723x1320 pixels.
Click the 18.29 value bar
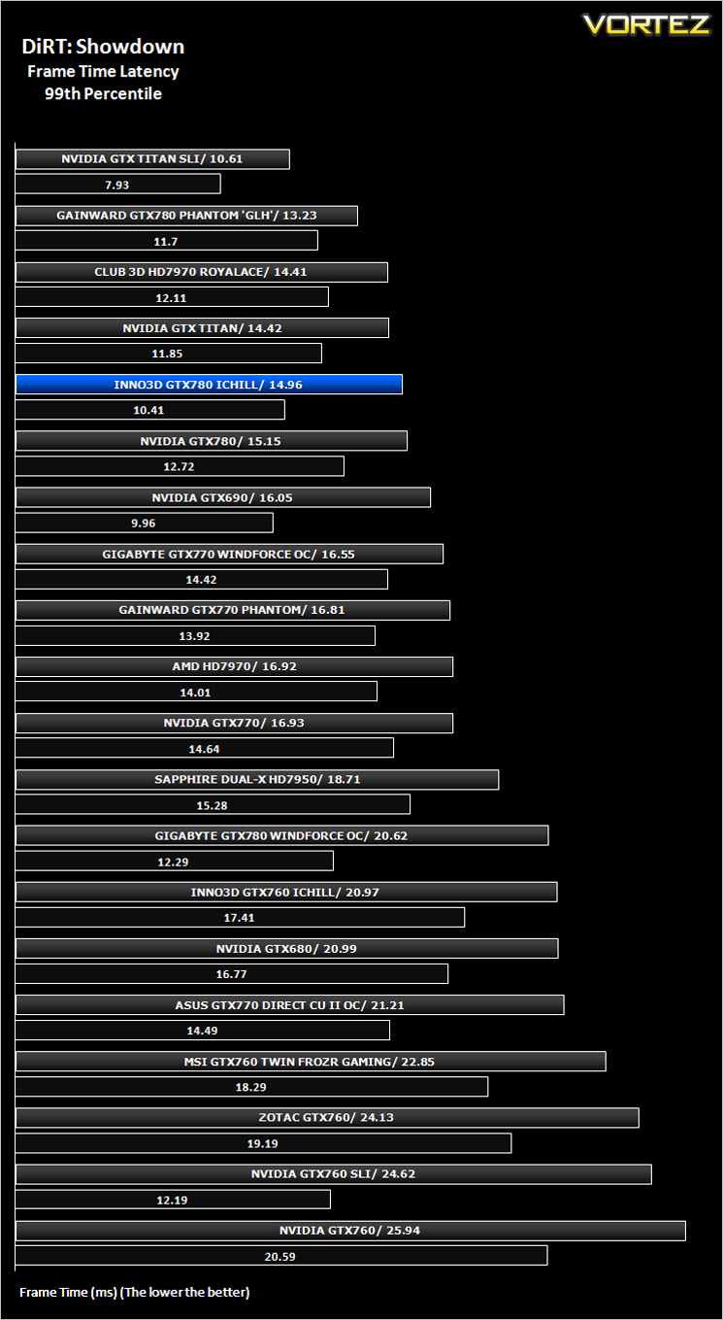pos(251,1086)
